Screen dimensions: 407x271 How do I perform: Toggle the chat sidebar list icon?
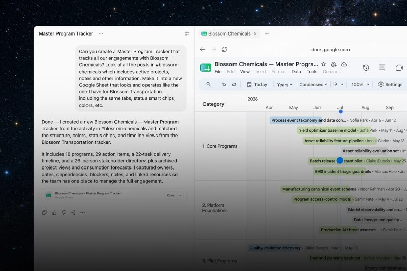coord(187,33)
